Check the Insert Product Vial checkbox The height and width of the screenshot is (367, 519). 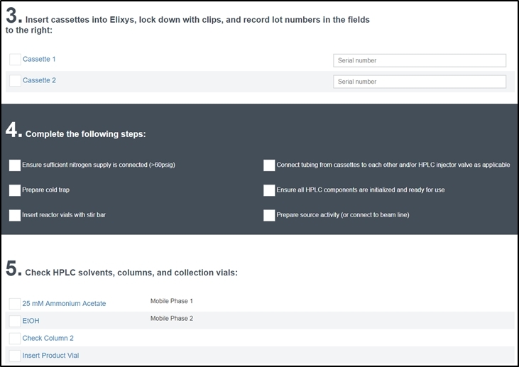pyautogui.click(x=15, y=355)
